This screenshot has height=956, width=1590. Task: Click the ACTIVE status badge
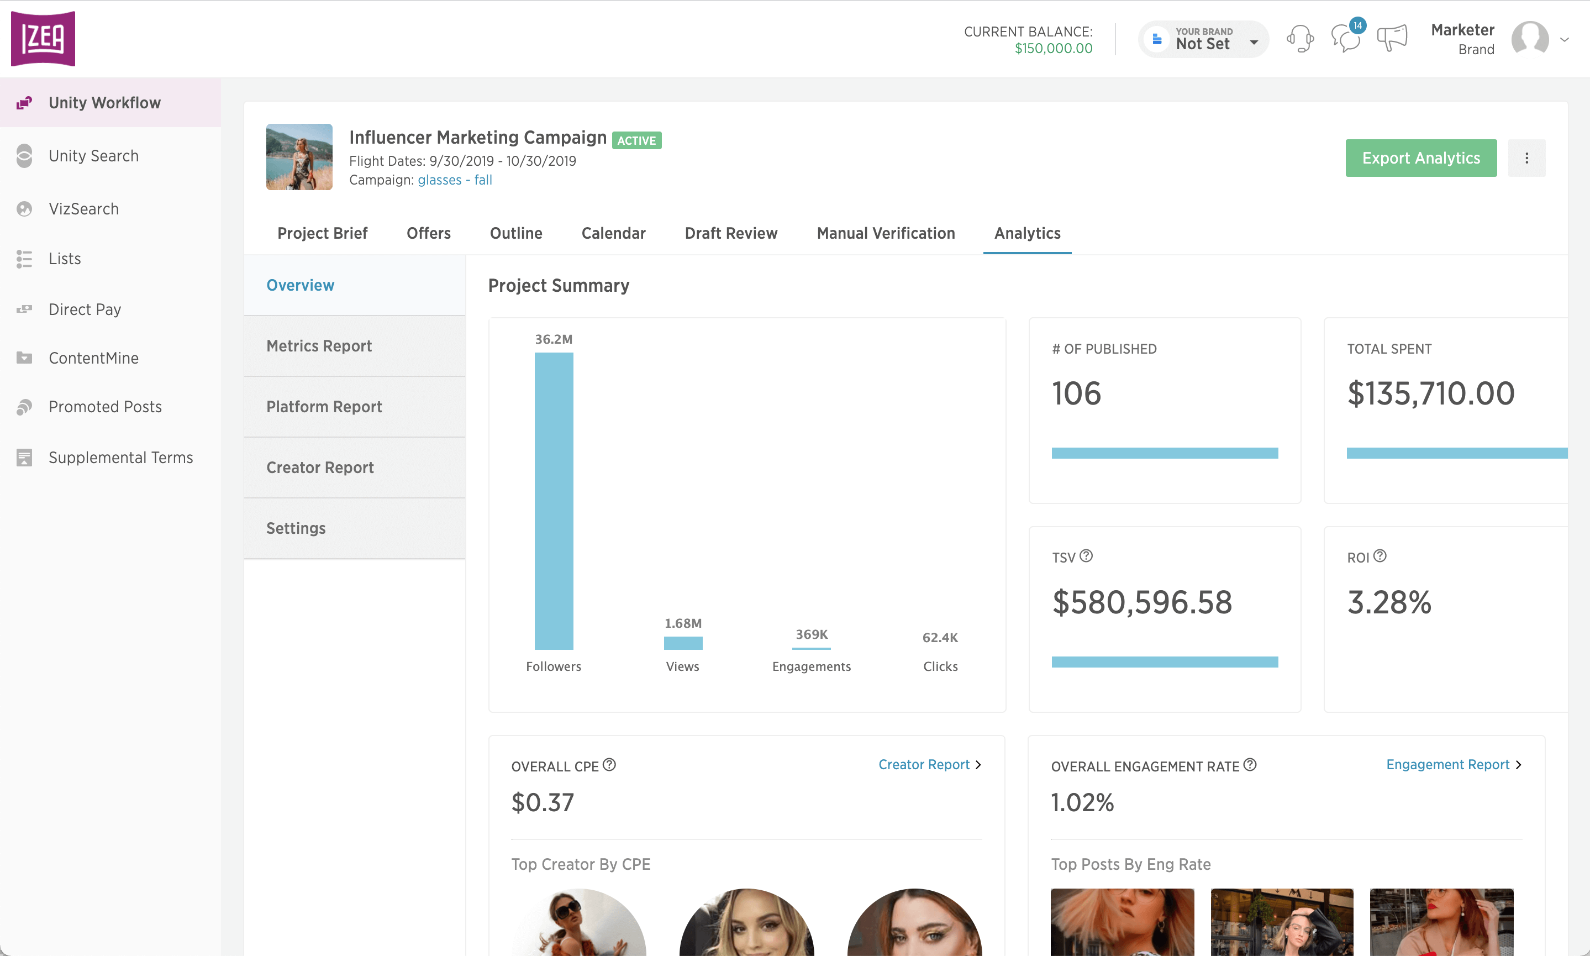pyautogui.click(x=636, y=140)
